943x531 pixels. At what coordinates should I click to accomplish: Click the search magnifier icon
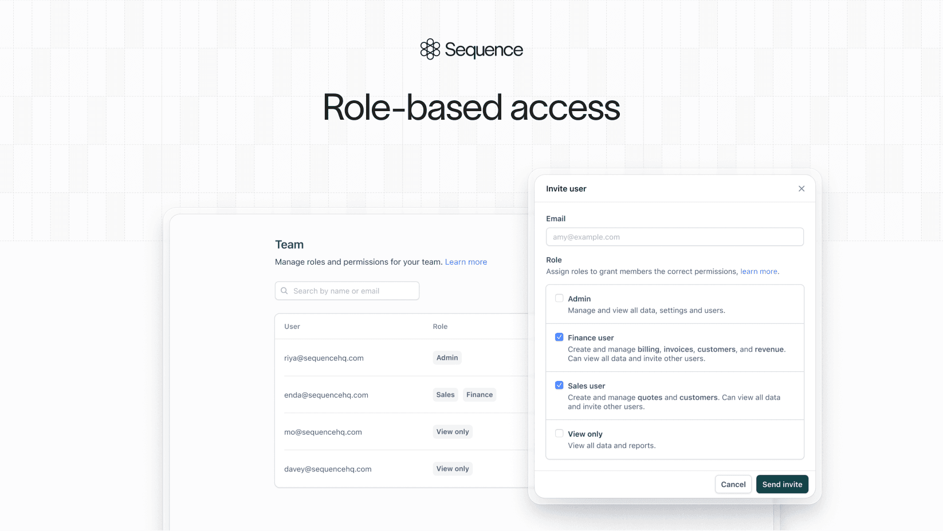(284, 291)
